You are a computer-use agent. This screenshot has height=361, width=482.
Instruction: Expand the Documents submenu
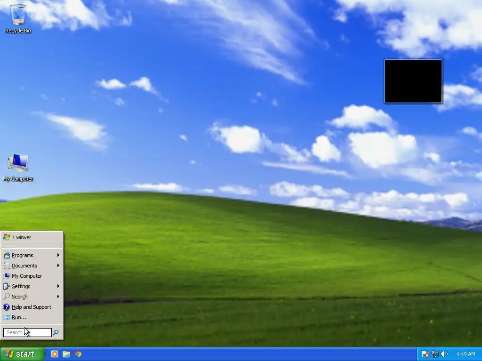32,266
